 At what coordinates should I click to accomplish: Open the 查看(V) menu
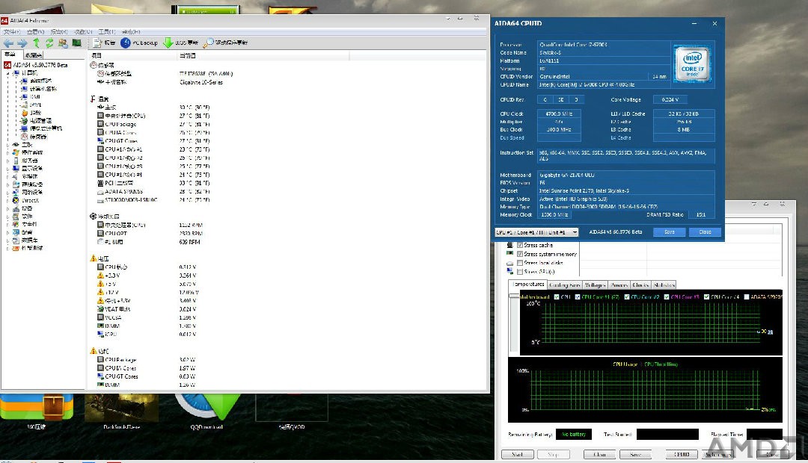point(36,32)
